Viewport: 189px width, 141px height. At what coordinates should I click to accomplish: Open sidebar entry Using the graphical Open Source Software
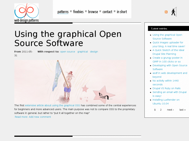tap(167, 37)
